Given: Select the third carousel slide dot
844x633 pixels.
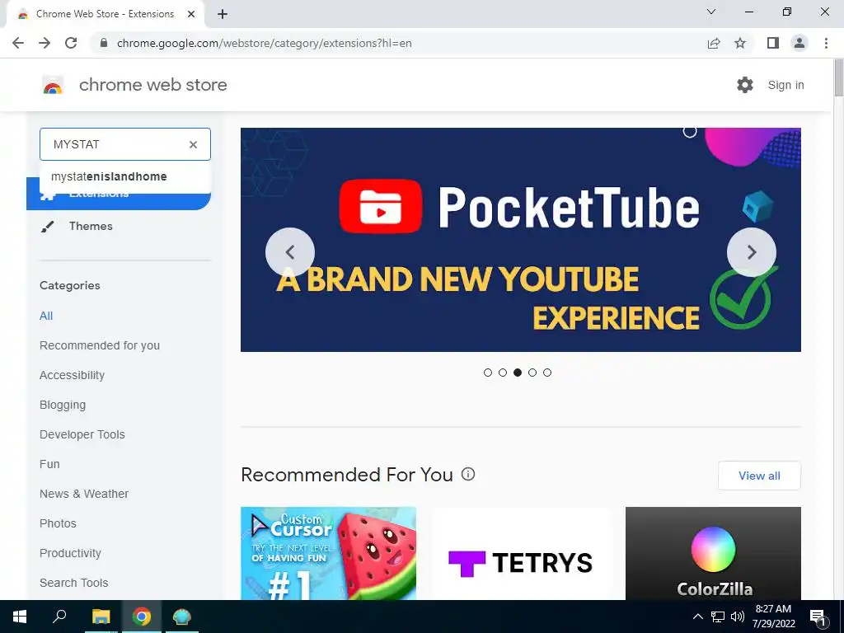Looking at the screenshot, I should point(518,373).
